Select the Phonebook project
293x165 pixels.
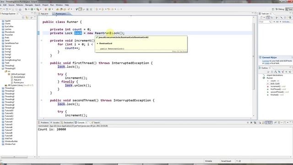tap(8, 32)
